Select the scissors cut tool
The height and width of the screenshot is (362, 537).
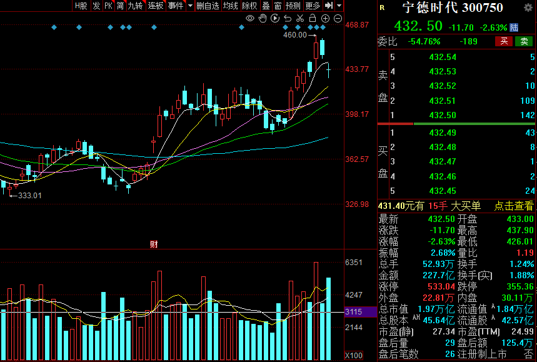pos(300,19)
